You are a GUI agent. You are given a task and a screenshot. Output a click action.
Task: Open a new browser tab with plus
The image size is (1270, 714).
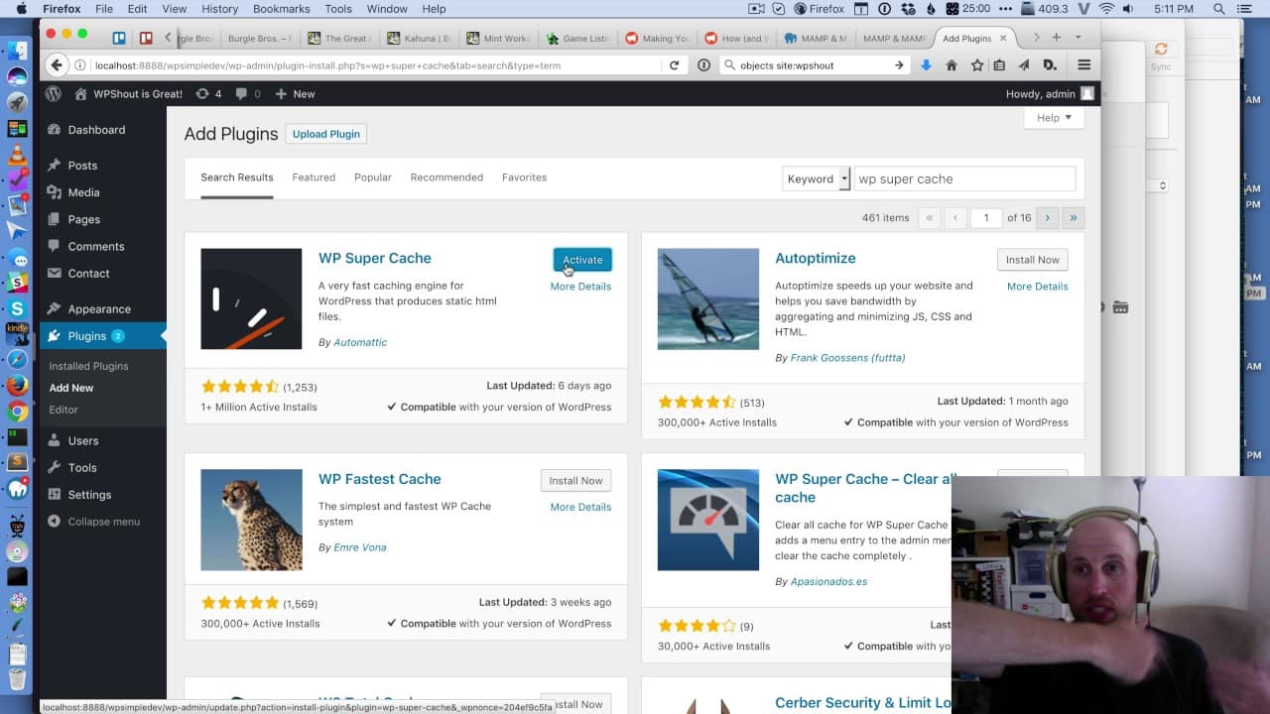(x=1056, y=38)
